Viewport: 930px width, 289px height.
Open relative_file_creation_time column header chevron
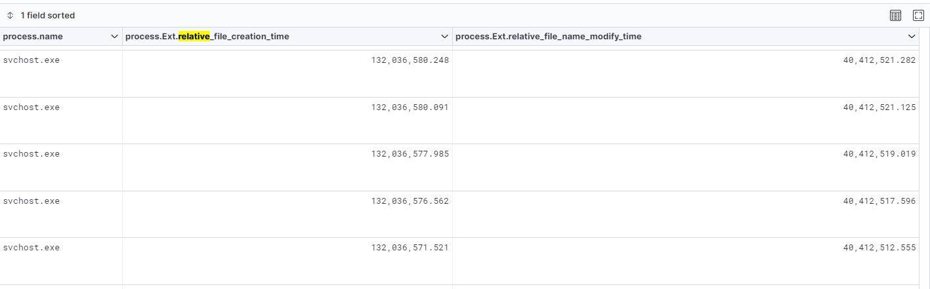445,37
